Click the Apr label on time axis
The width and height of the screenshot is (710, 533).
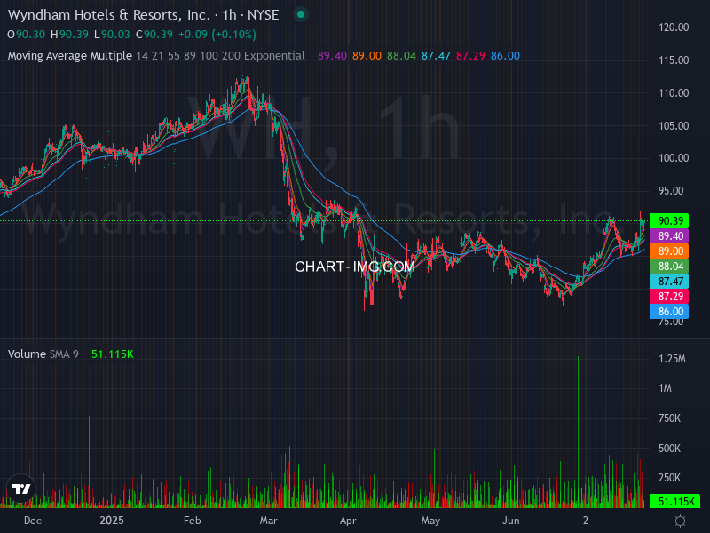[348, 521]
